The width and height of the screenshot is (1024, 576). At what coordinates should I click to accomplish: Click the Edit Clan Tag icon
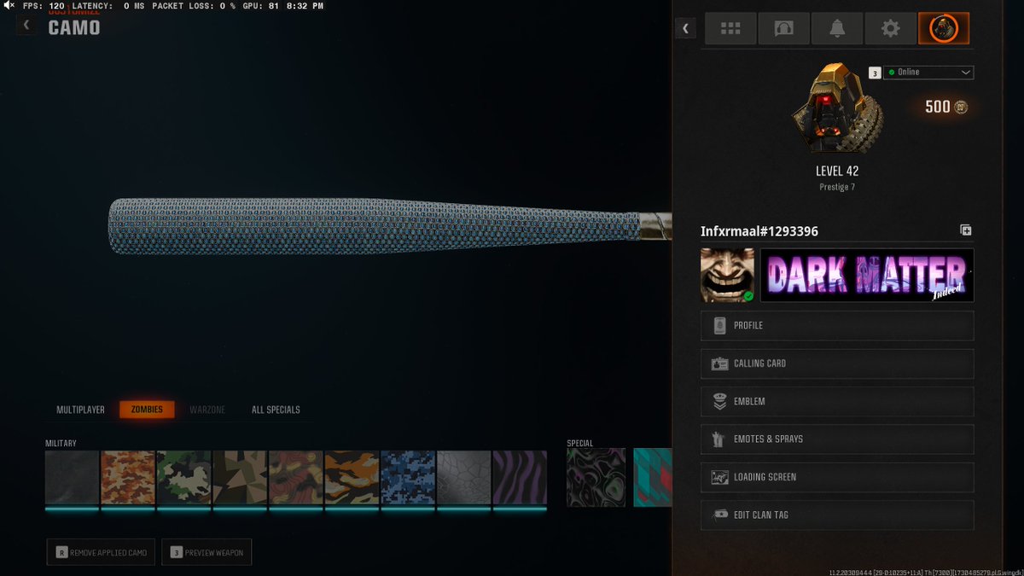tap(719, 515)
